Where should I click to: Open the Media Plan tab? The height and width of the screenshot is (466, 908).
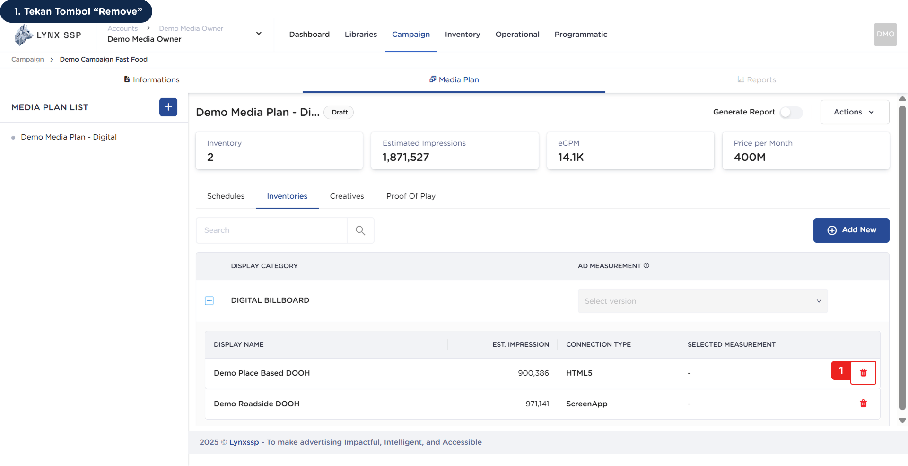(454, 80)
